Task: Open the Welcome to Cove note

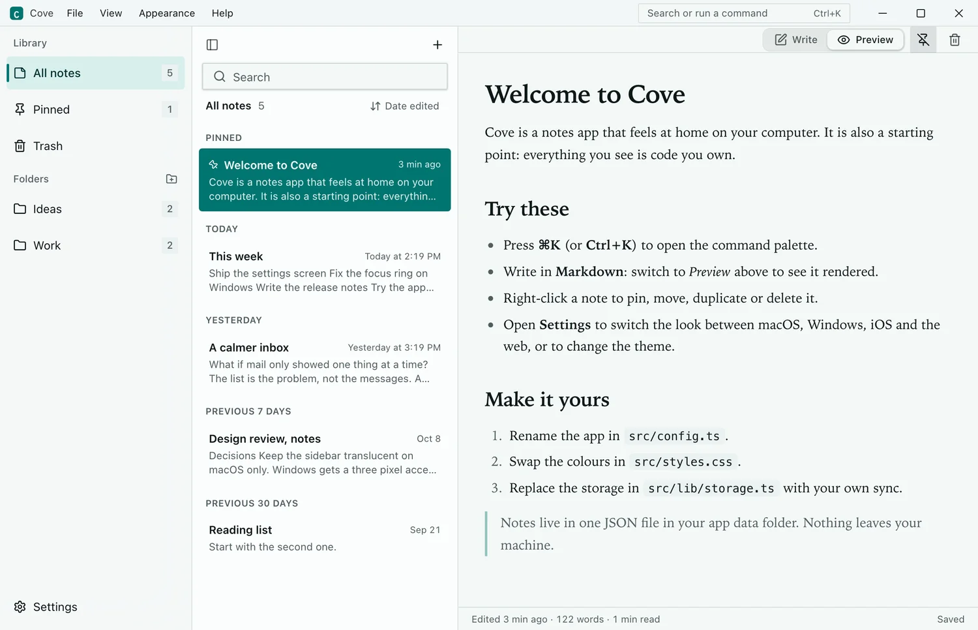Action: pyautogui.click(x=325, y=180)
